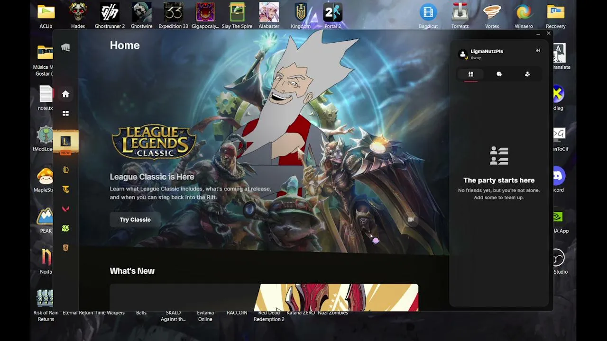Go to Home in the Riot sidebar
Viewport: 607px width, 341px height.
pyautogui.click(x=65, y=94)
